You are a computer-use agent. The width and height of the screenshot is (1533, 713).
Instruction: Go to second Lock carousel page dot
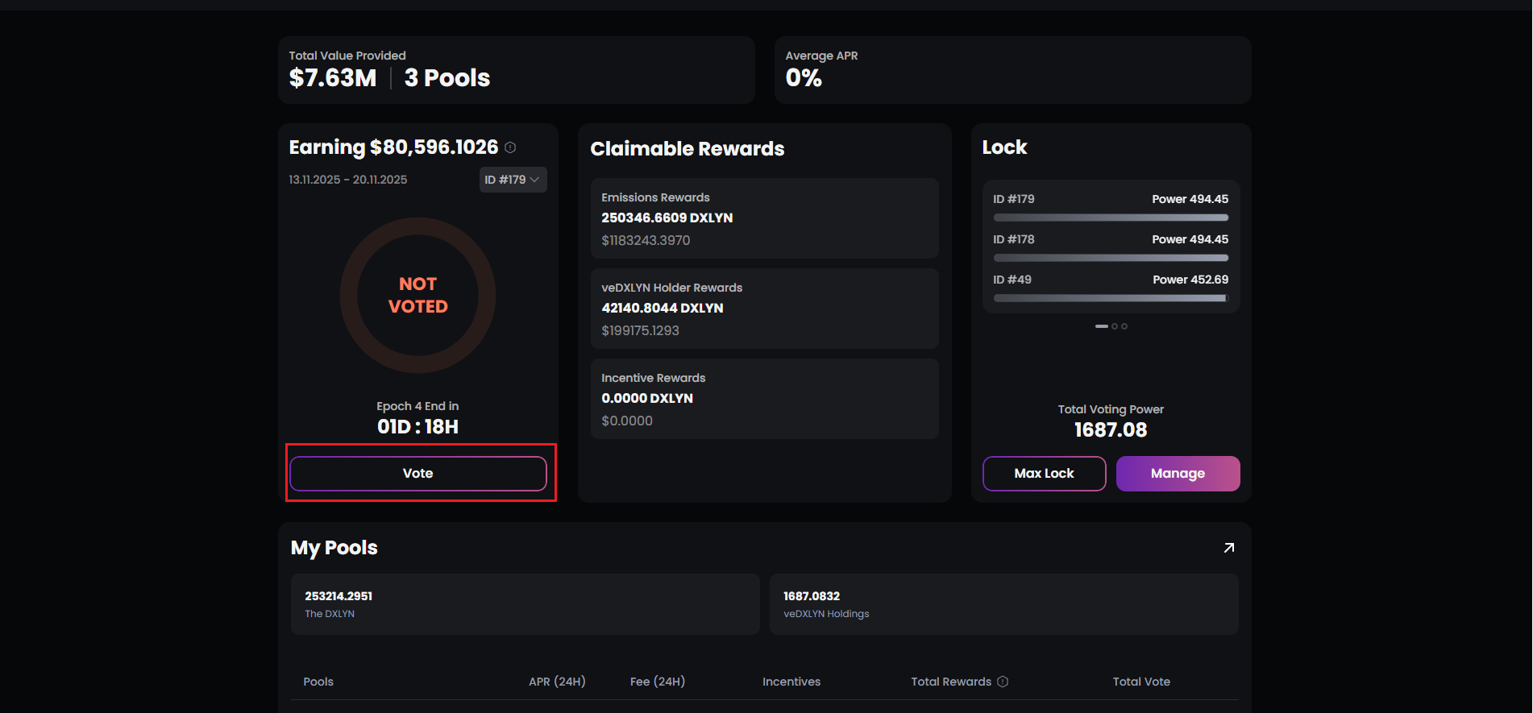click(1115, 326)
